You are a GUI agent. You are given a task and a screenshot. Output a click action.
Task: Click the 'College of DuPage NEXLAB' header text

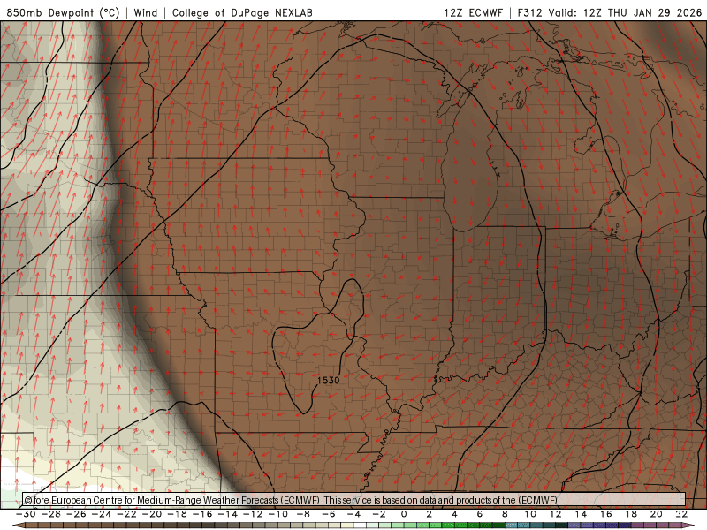pyautogui.click(x=242, y=12)
